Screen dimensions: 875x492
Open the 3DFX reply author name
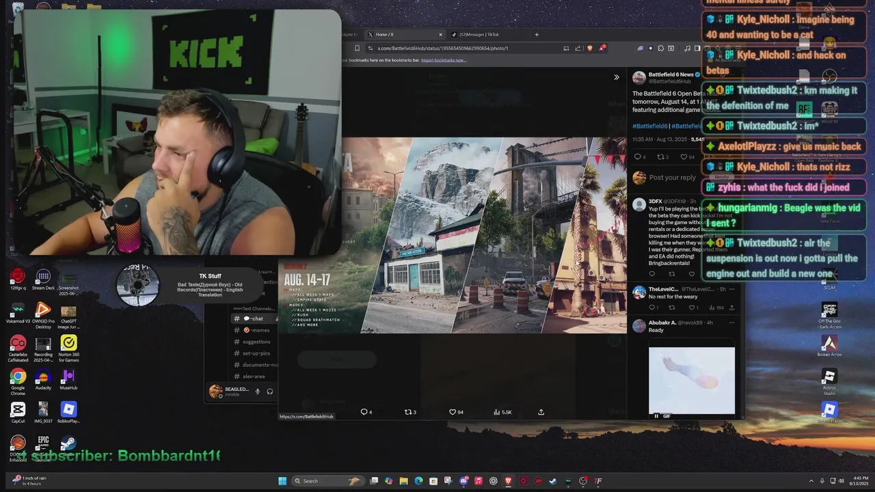(x=655, y=202)
